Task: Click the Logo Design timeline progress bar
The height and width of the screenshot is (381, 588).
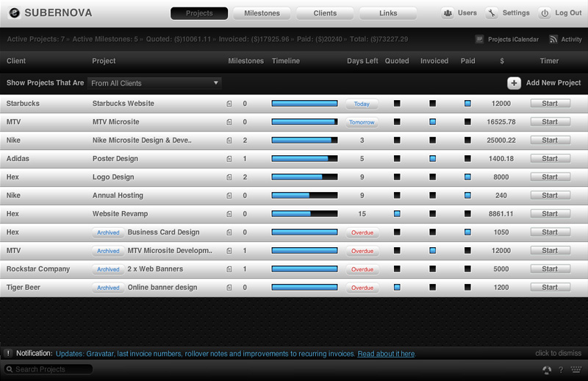Action: click(304, 177)
